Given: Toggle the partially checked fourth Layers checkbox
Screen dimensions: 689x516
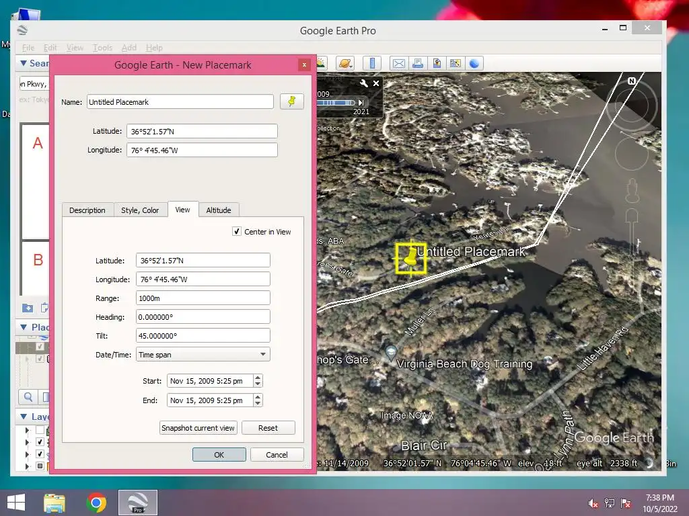Looking at the screenshot, I should [x=40, y=466].
